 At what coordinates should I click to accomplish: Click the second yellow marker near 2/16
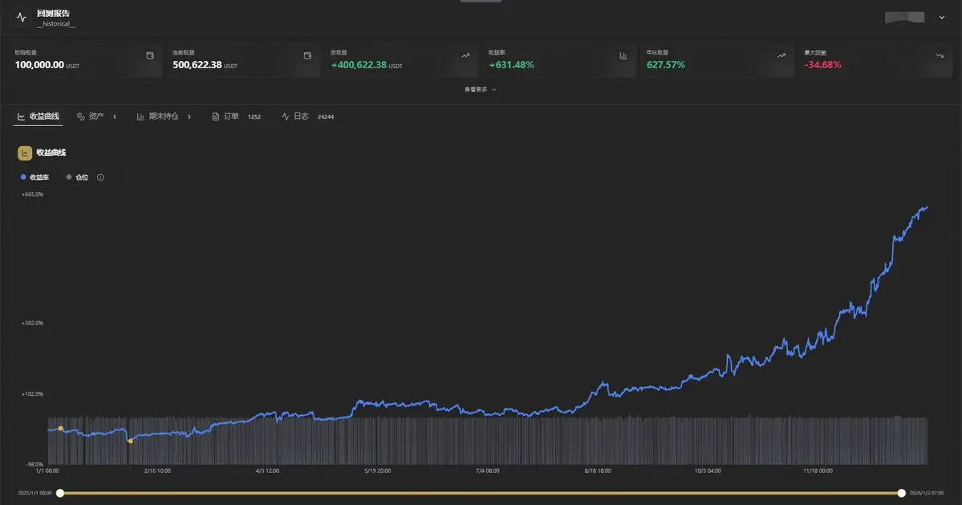click(130, 442)
